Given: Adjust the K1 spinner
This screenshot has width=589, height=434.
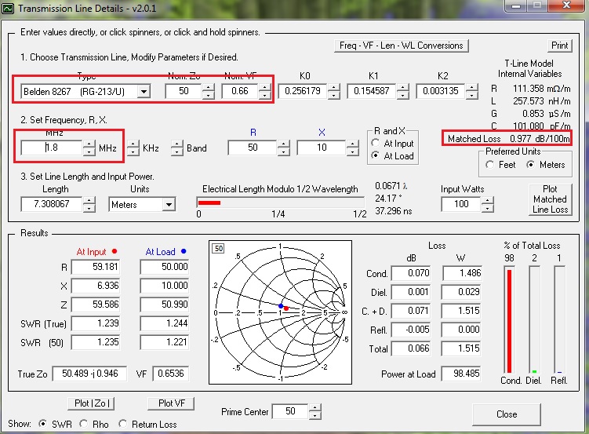Looking at the screenshot, I should (402, 91).
